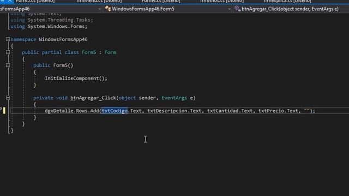This screenshot has height=196, width=349.
Task: Collapse the btnAgregar_Click method block
Action: coord(8,97)
